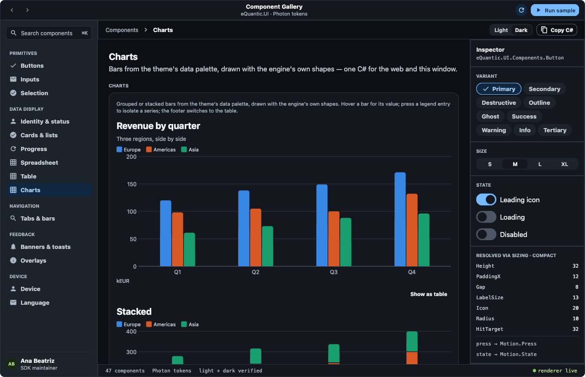This screenshot has width=585, height=377.
Task: Click the "renderer live" status entry
Action: (x=555, y=371)
